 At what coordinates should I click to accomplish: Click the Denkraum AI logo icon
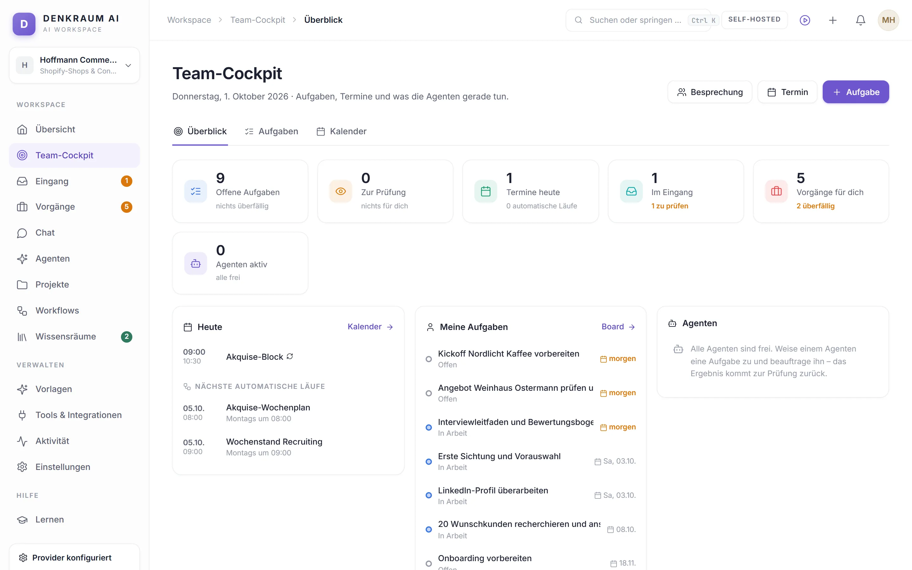[x=24, y=24]
